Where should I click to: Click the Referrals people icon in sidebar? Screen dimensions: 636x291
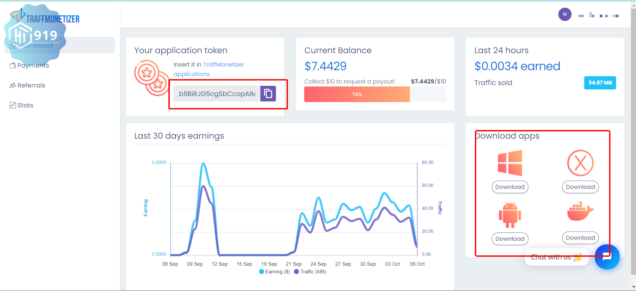point(13,85)
